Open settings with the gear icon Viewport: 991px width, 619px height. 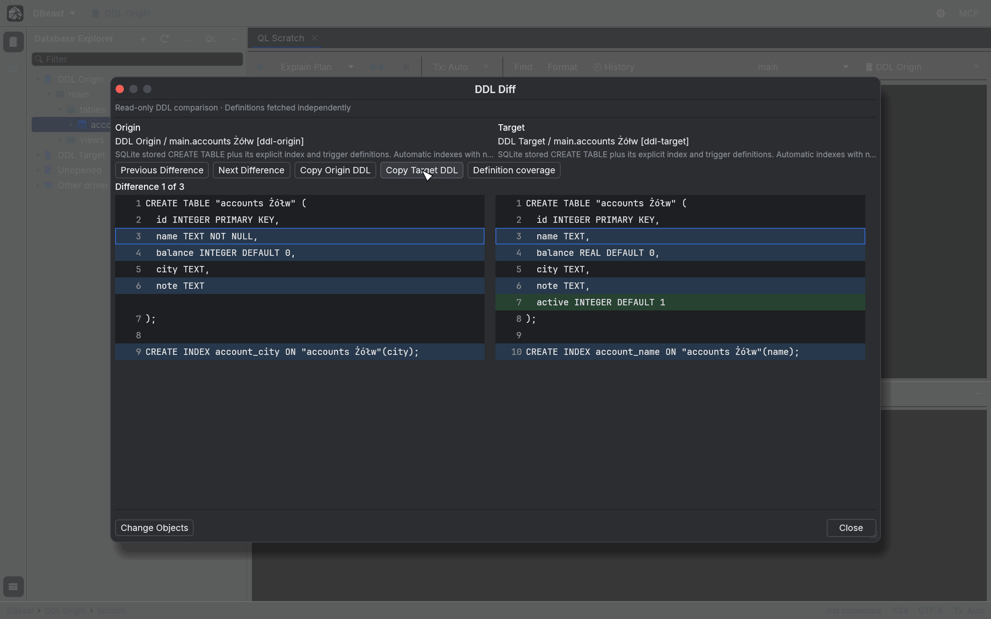(x=941, y=14)
